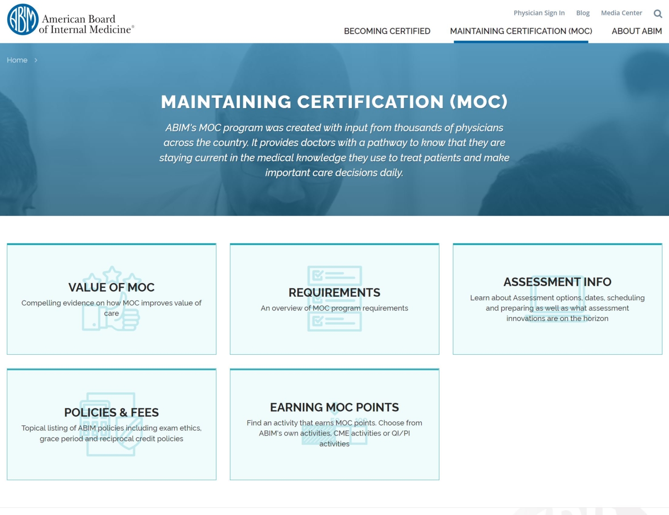The image size is (669, 515).
Task: Click American Board of Internal Medicine text
Action: (x=86, y=24)
